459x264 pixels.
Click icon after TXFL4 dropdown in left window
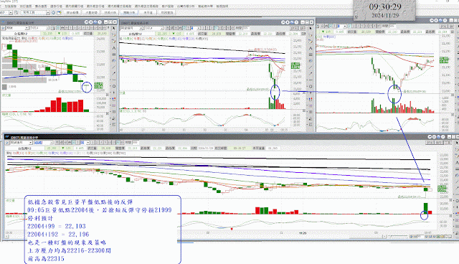coord(52,28)
